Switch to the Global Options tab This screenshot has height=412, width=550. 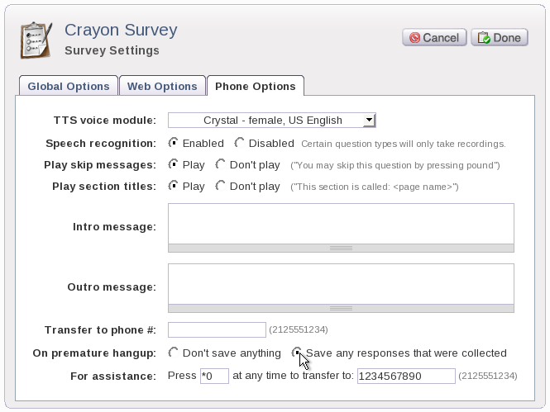69,86
